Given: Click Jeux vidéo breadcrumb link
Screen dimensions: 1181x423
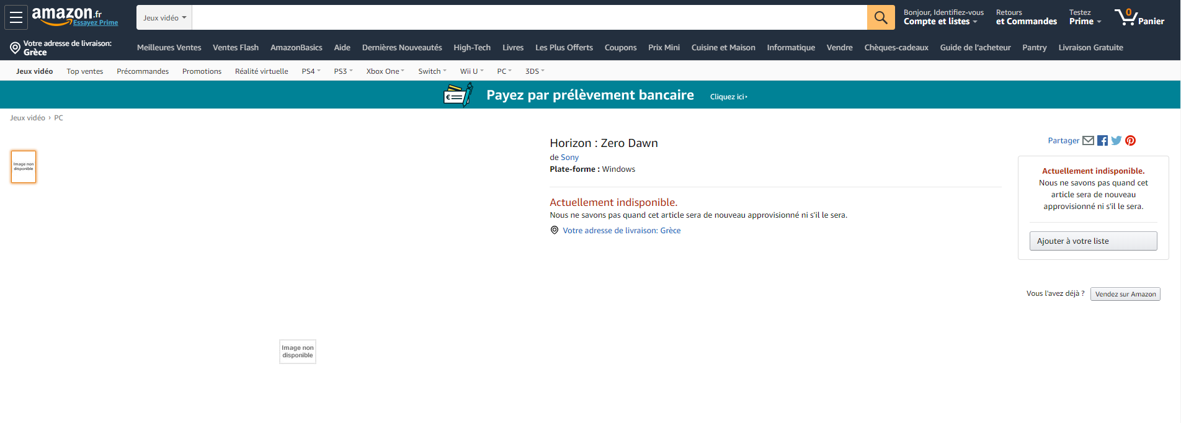Looking at the screenshot, I should pos(27,118).
